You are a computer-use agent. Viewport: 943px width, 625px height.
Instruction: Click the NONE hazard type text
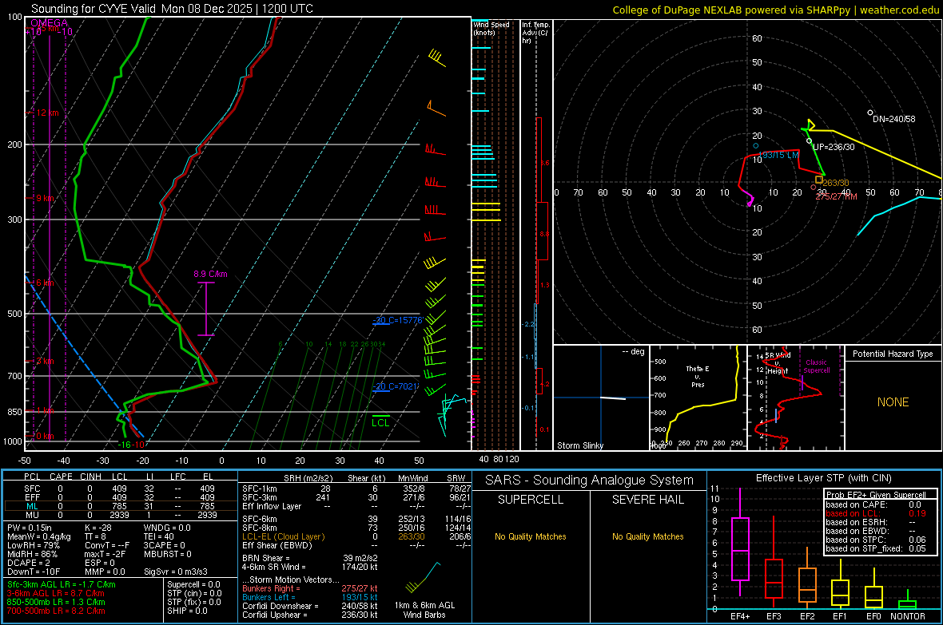893,402
